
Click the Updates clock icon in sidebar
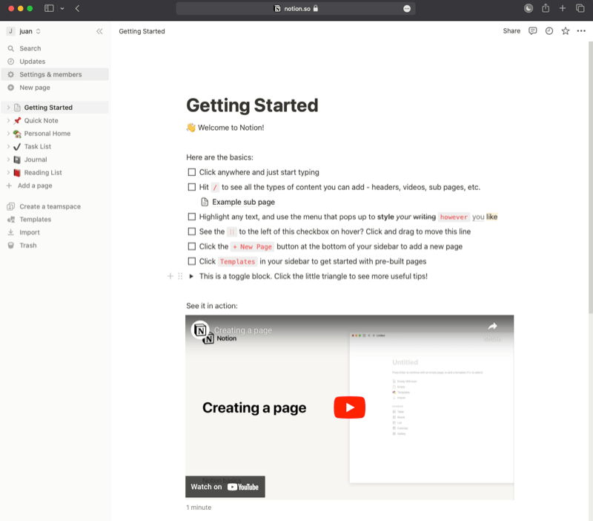(x=11, y=62)
